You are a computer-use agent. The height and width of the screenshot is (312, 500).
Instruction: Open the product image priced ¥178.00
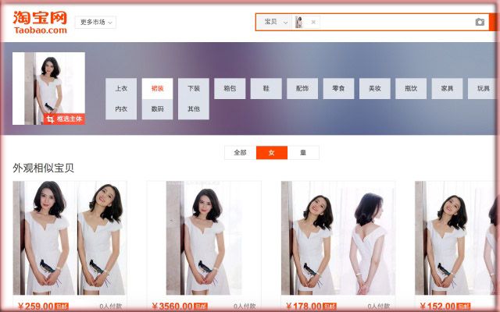coord(338,238)
